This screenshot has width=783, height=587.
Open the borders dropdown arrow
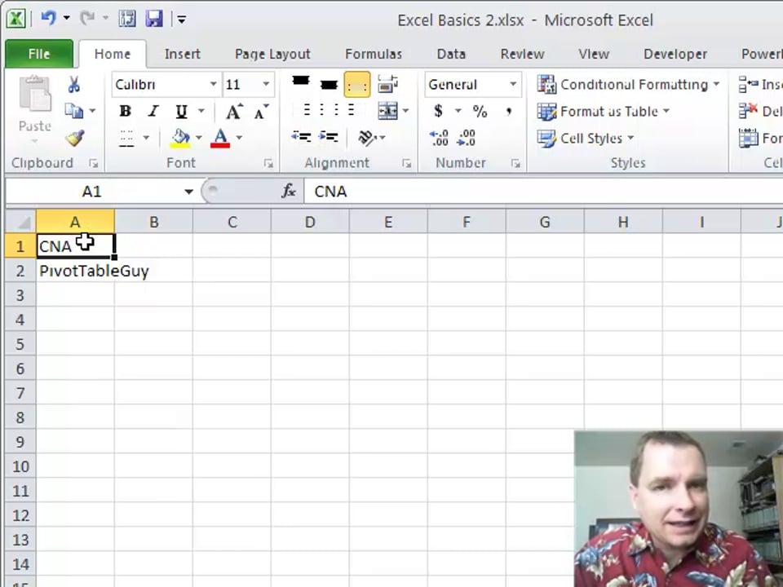point(146,138)
